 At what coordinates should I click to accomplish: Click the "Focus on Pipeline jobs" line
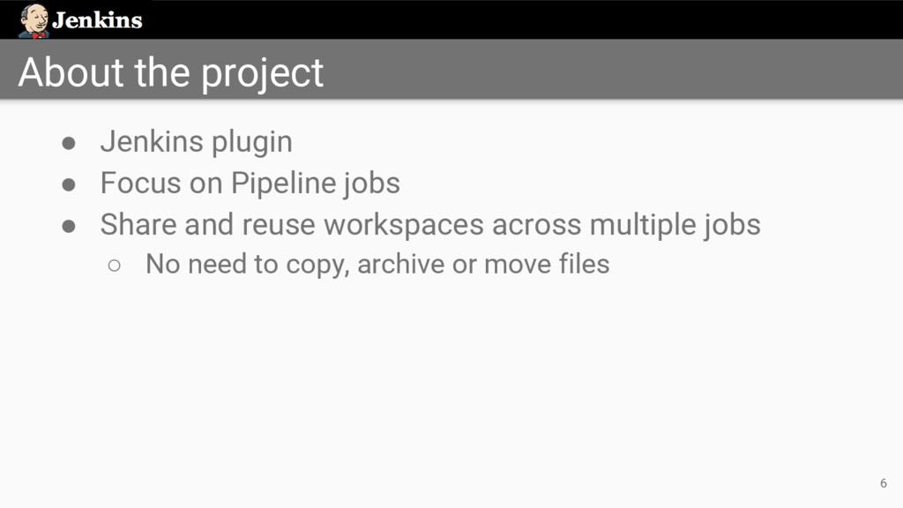[250, 183]
